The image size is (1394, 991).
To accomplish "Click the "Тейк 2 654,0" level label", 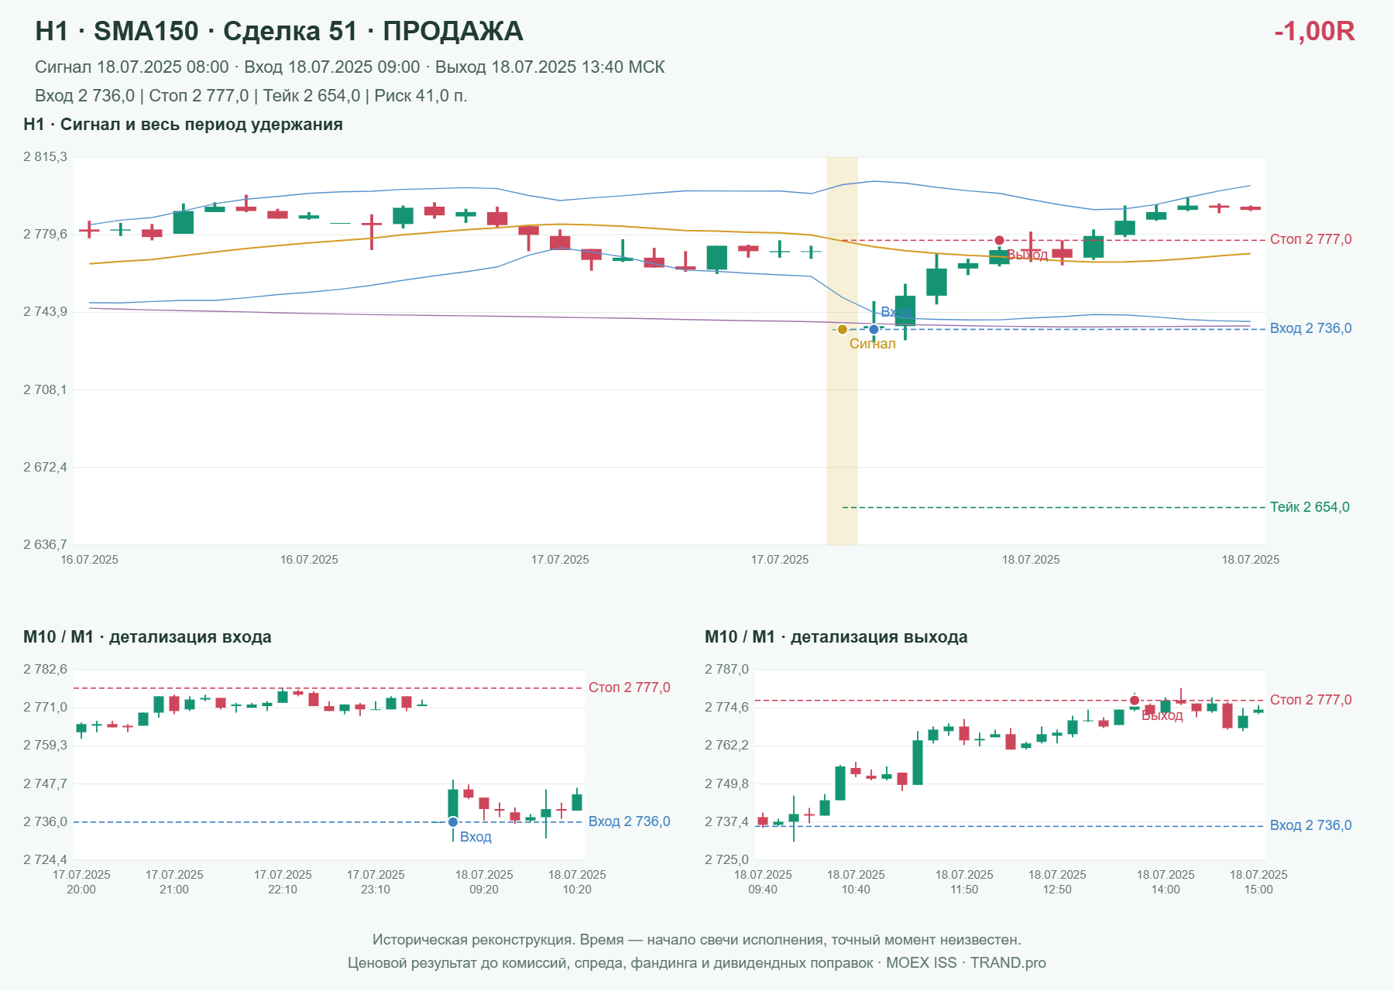I will click(1310, 507).
